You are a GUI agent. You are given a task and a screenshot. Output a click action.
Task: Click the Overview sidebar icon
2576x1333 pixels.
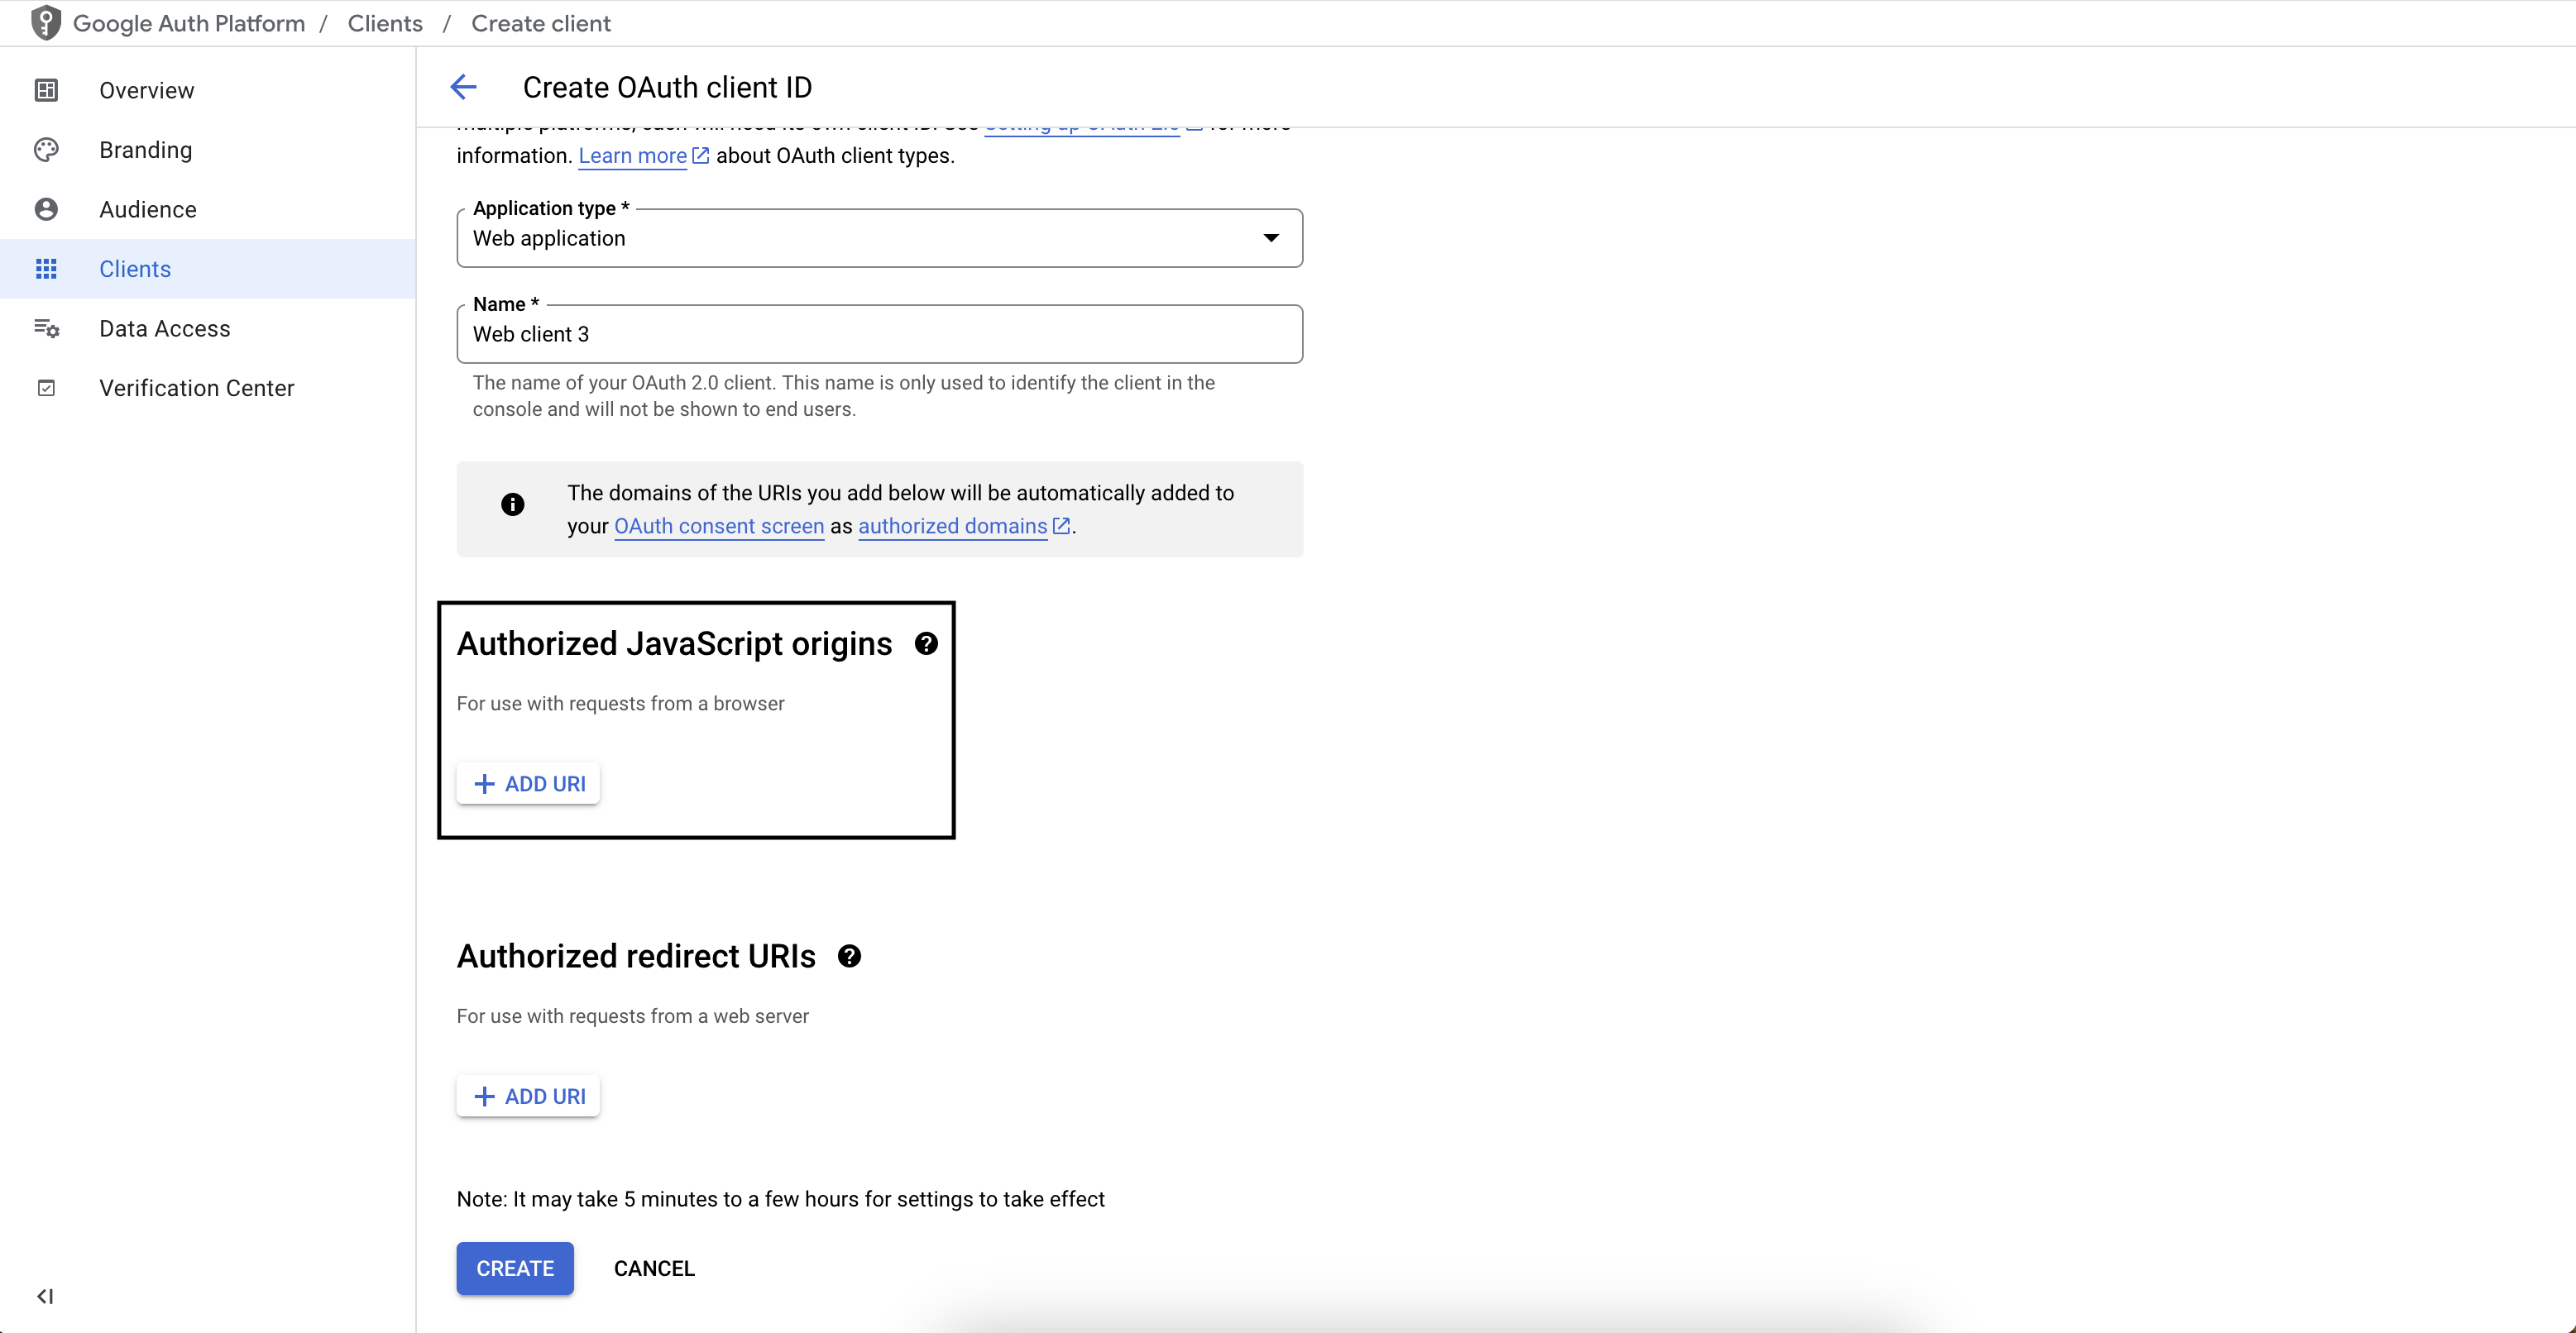point(47,89)
